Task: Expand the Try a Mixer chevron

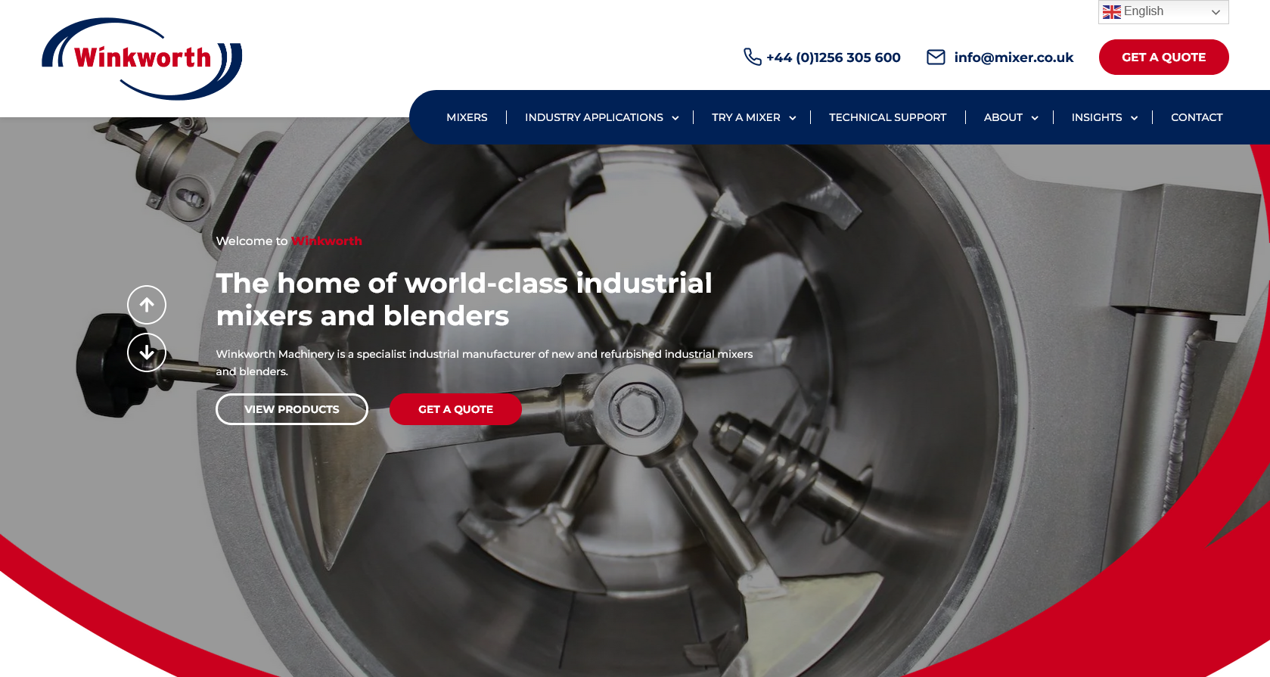Action: click(x=793, y=118)
